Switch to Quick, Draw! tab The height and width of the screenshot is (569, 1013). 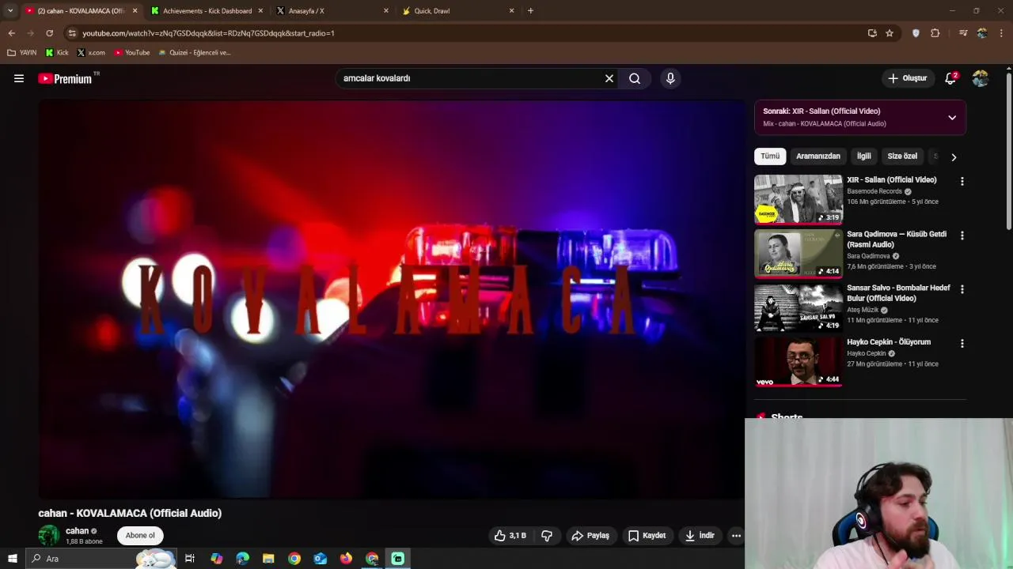[458, 11]
